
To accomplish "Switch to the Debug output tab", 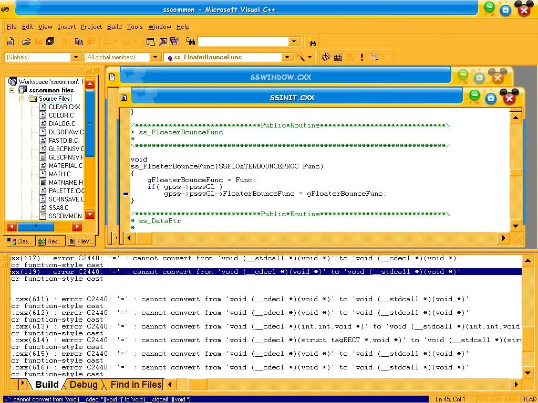I will (84, 385).
